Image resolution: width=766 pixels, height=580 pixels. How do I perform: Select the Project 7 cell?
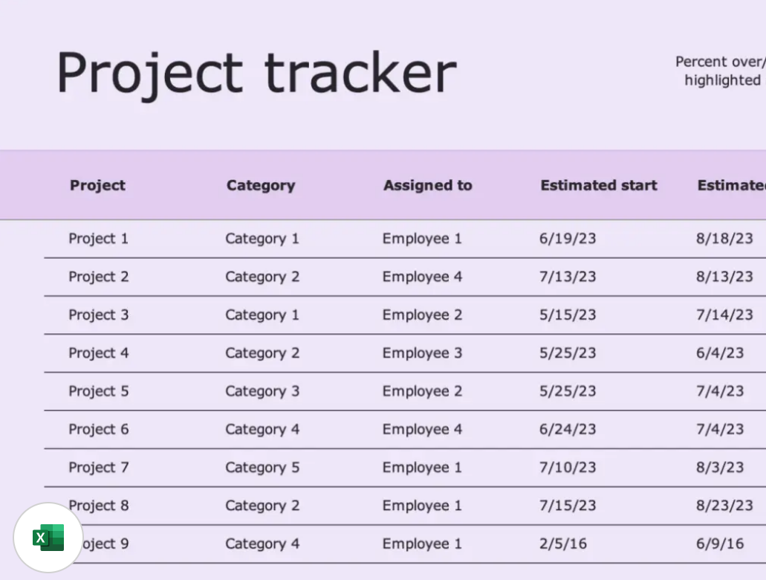click(99, 468)
